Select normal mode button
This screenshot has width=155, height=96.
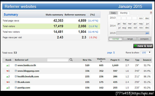click(115, 39)
